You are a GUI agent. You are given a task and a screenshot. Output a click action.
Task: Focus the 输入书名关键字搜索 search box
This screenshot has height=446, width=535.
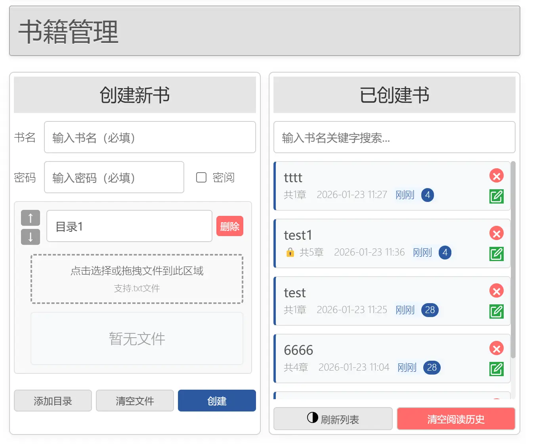coord(394,137)
